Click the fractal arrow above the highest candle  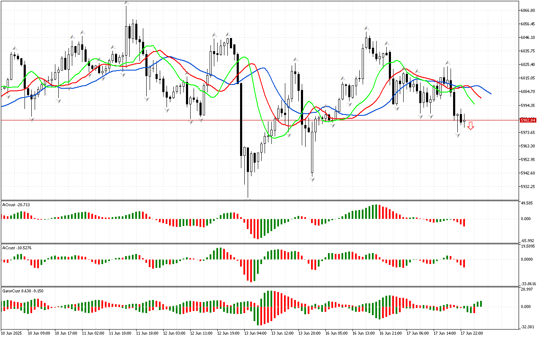point(126,3)
